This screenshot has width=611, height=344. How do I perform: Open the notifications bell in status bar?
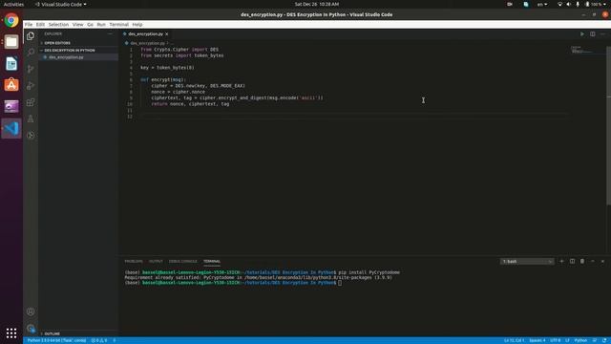(x=604, y=340)
